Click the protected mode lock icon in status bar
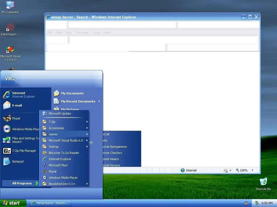 pyautogui.click(x=226, y=170)
